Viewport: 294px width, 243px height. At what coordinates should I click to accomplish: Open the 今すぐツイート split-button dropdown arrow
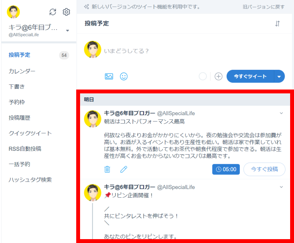(x=279, y=76)
